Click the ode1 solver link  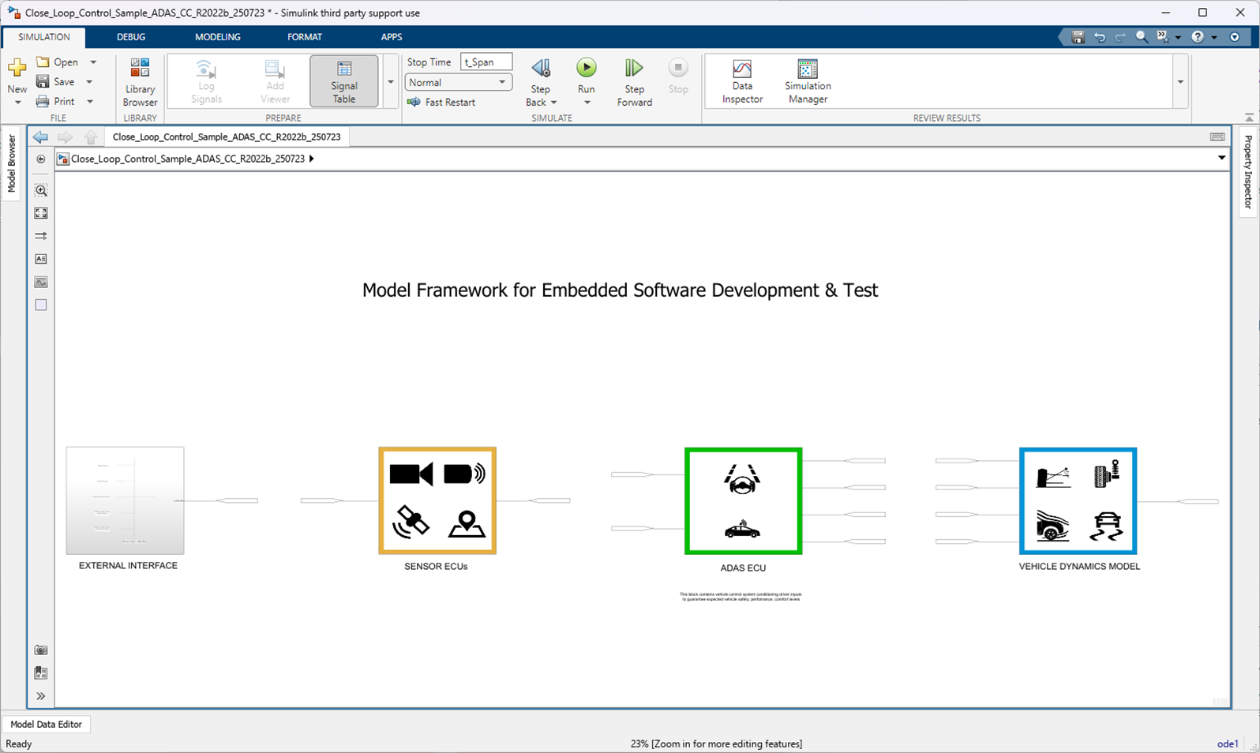click(x=1228, y=744)
